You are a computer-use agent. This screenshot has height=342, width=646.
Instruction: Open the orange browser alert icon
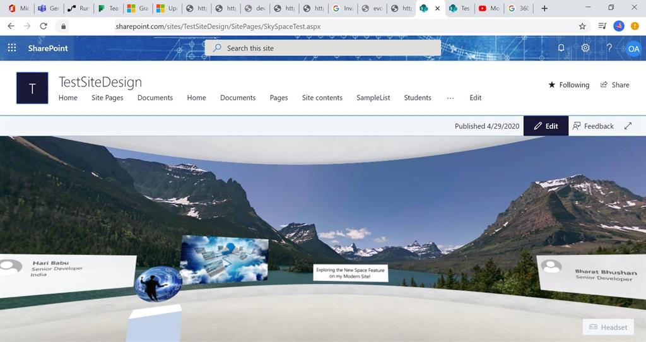635,26
